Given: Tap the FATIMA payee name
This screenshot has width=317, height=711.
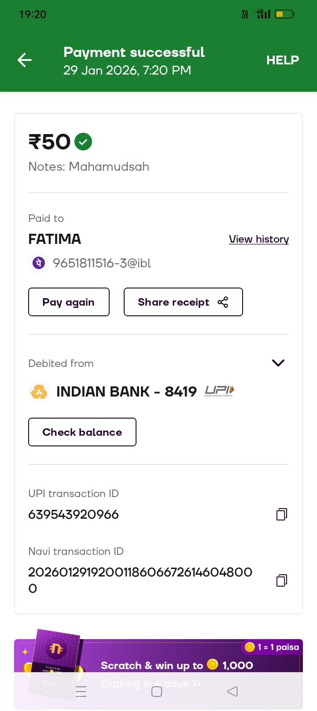Looking at the screenshot, I should tap(55, 239).
